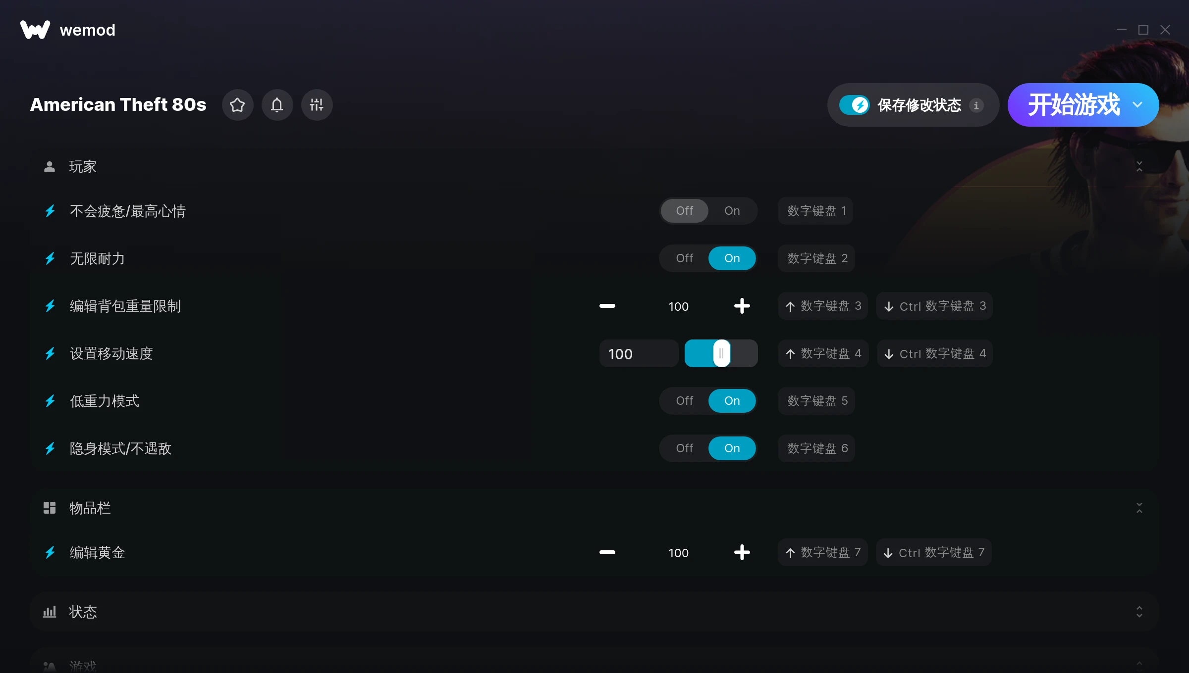Open notifications via the bell icon
The image size is (1189, 673).
pyautogui.click(x=277, y=105)
